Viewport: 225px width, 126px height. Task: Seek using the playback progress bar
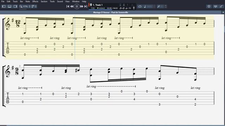point(100,10)
